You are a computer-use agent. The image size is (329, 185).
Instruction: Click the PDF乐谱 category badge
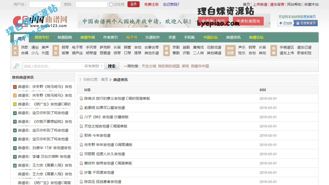[230, 50]
